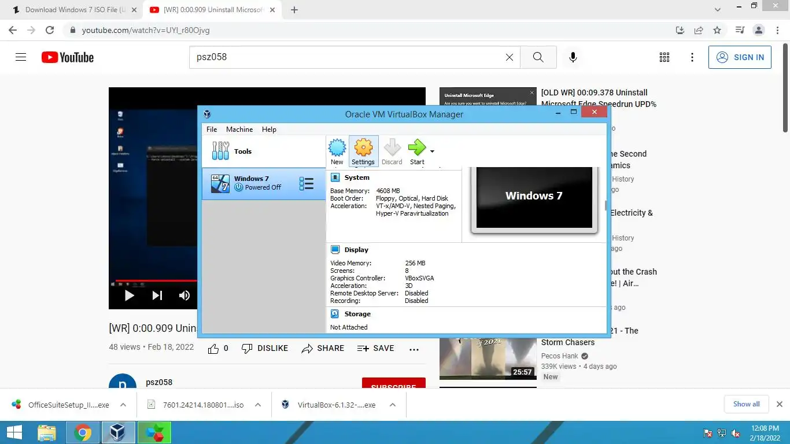Click the SHARE button
Image resolution: width=790 pixels, height=444 pixels.
click(323, 349)
